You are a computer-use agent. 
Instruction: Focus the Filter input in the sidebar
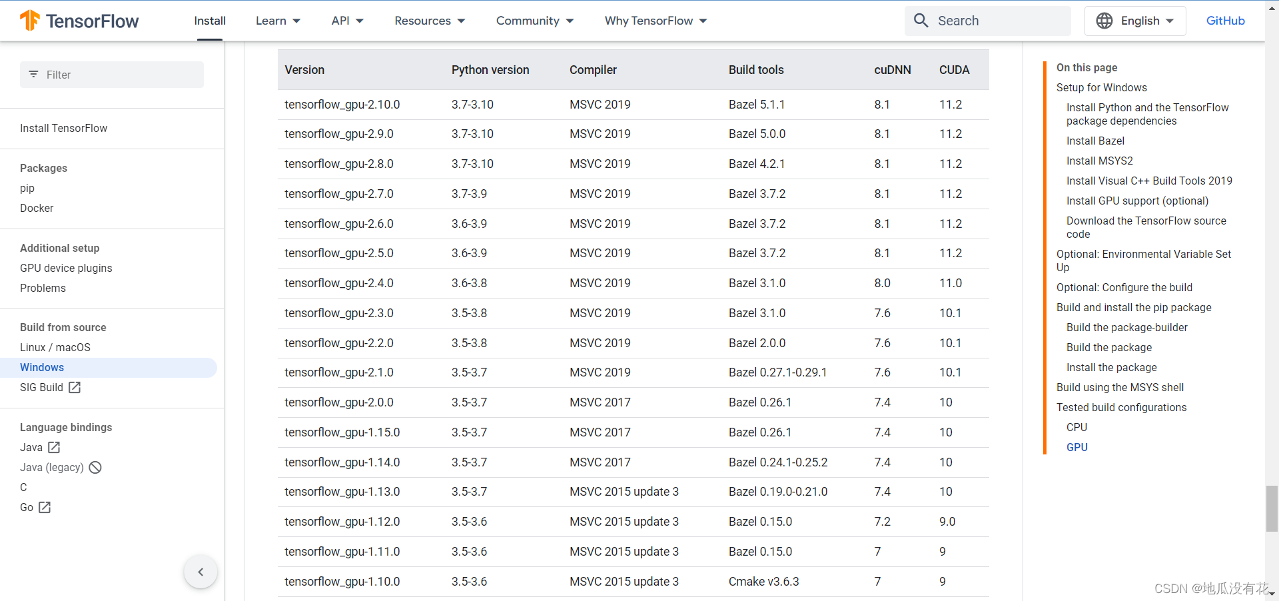point(112,75)
